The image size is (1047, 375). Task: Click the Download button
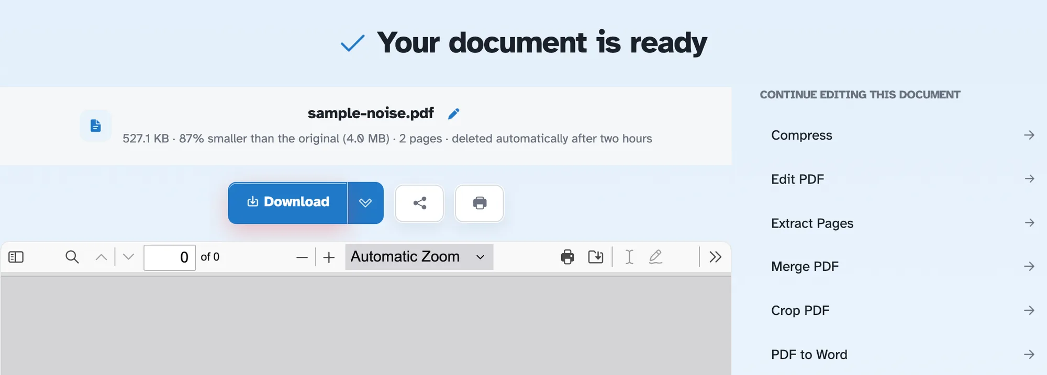point(288,202)
